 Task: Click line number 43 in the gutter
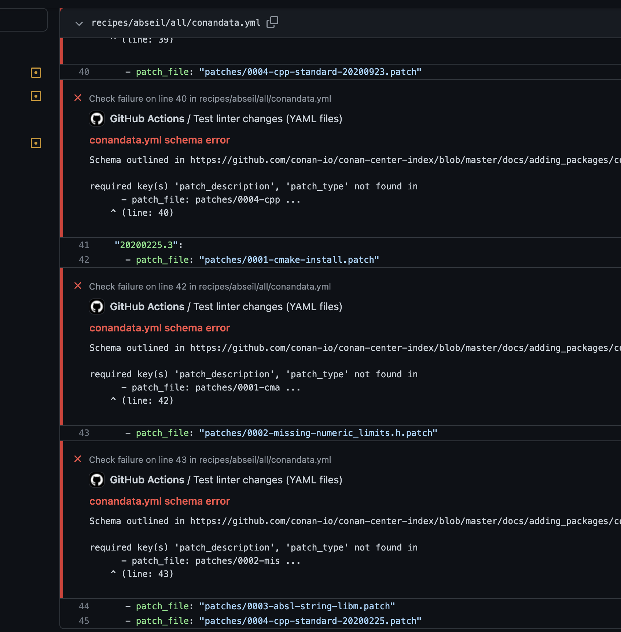coord(84,433)
